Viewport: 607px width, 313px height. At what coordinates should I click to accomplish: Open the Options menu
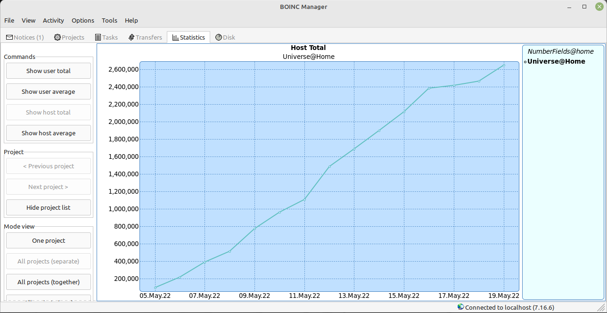pyautogui.click(x=83, y=20)
